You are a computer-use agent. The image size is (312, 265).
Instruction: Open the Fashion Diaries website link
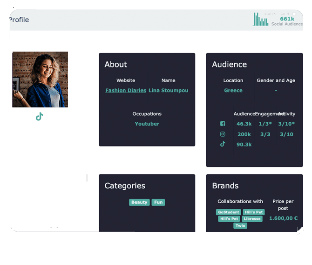[126, 91]
